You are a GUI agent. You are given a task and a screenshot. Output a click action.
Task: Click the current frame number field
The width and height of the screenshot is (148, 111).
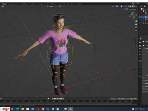click(113, 99)
